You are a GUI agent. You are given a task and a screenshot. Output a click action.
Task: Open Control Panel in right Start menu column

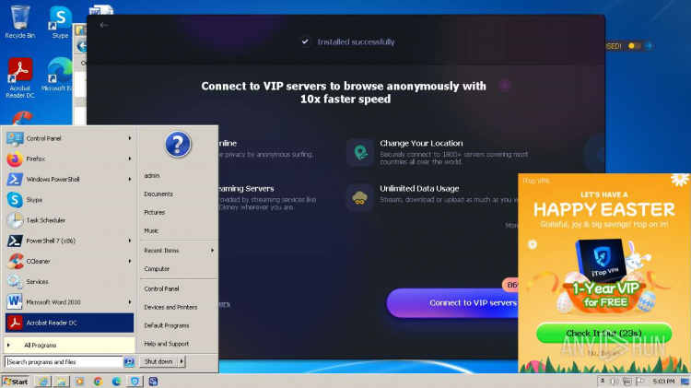[161, 288]
